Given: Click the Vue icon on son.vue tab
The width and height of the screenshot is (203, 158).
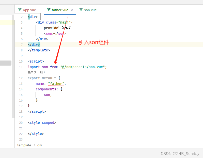Looking at the screenshot, I should coord(81,10).
